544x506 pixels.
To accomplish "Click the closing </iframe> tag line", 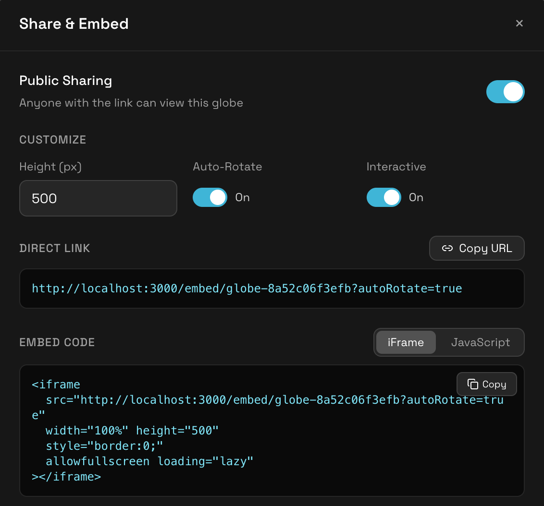I will pos(66,477).
